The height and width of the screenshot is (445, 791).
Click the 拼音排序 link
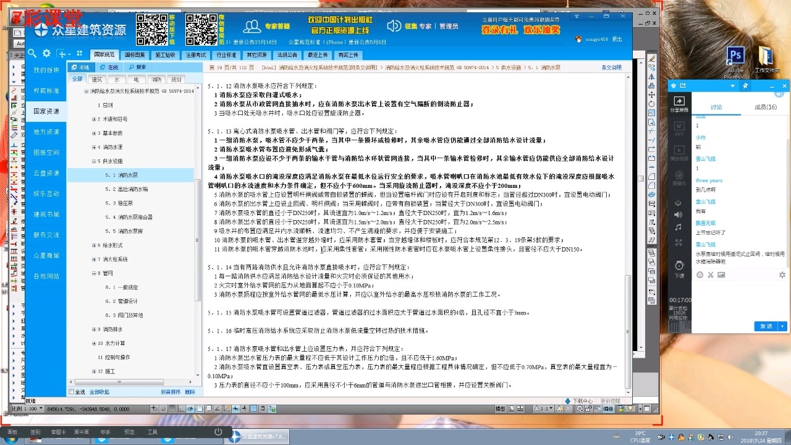click(x=171, y=392)
